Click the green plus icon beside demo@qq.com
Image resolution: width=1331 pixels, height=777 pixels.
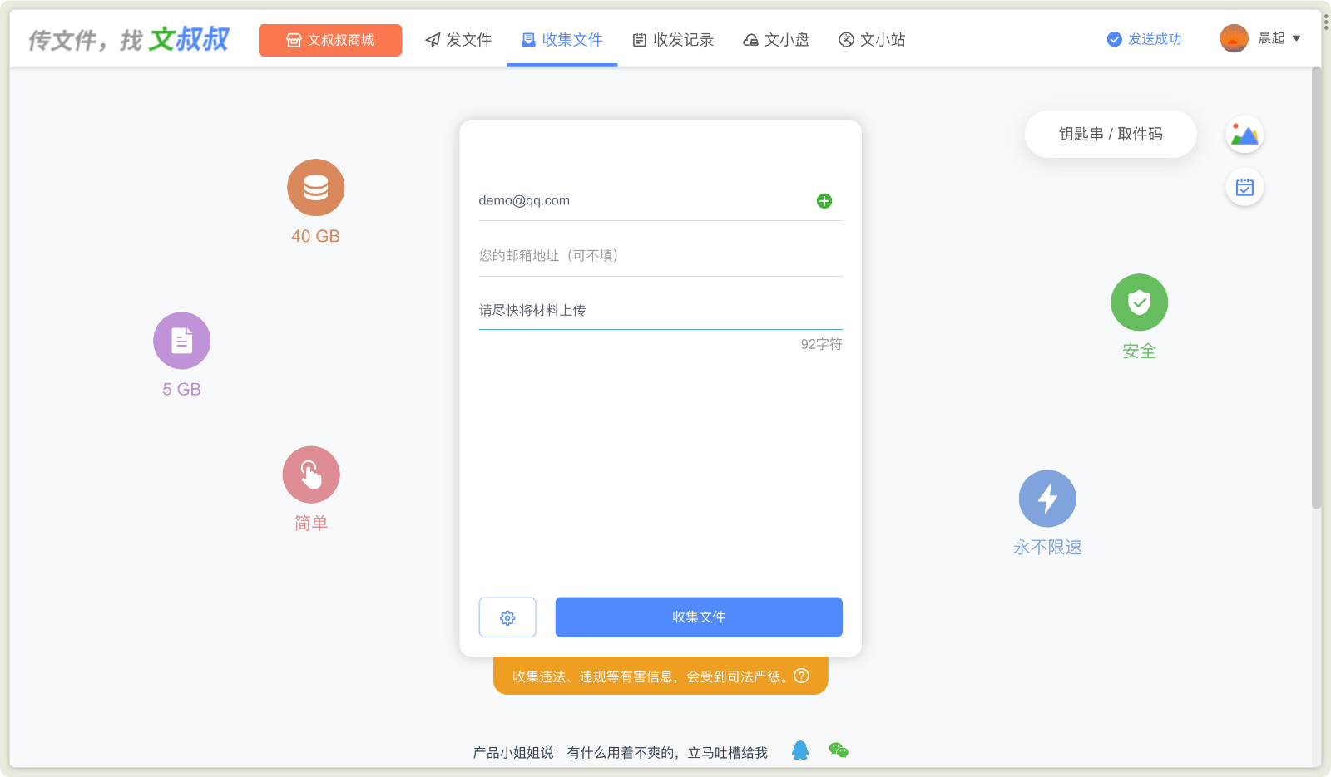pos(824,201)
